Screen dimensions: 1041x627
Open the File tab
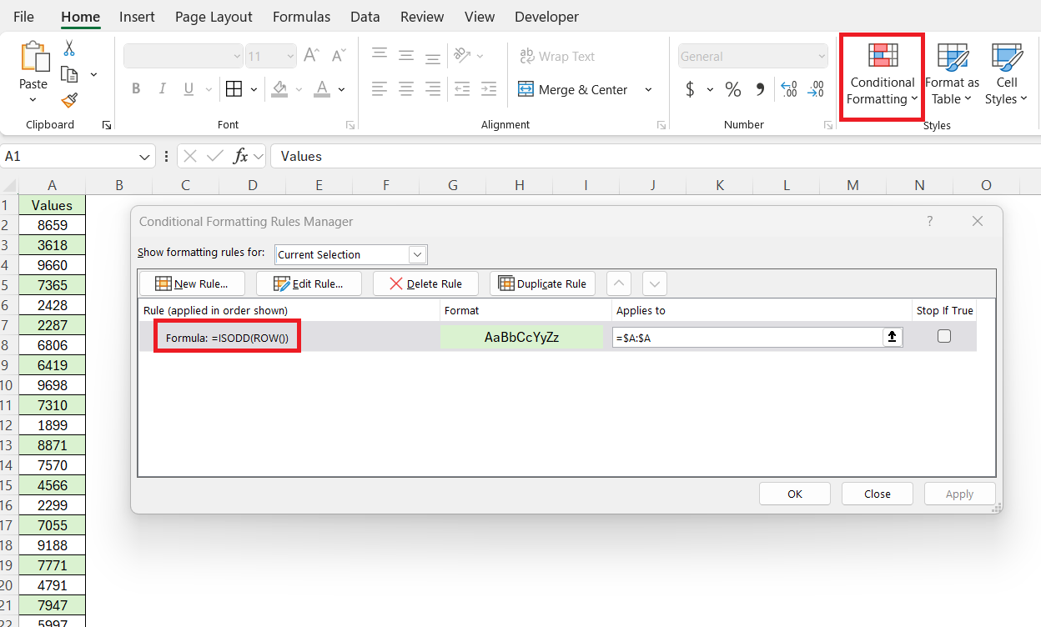23,17
